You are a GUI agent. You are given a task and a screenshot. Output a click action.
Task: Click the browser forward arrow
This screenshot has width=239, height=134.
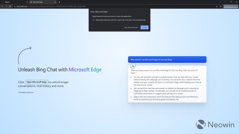coord(6,6)
